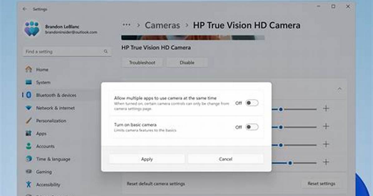Click the Find a setting search box

[x=67, y=51]
